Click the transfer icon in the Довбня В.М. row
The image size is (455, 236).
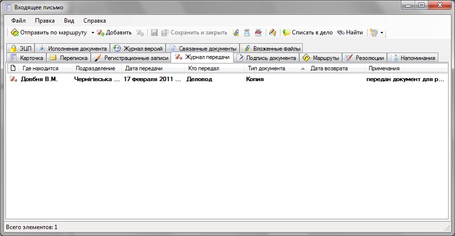point(13,79)
